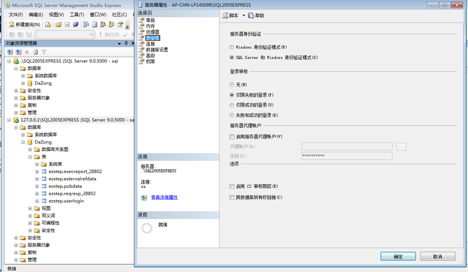
Task: Click the Properties Window toolbar icon
Action: pos(120,25)
